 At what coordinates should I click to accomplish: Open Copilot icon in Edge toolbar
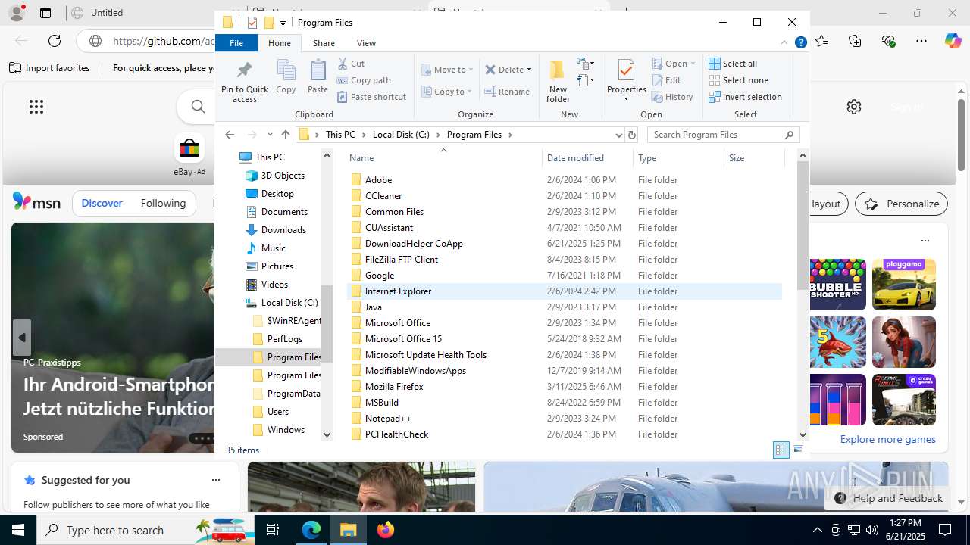click(x=953, y=41)
